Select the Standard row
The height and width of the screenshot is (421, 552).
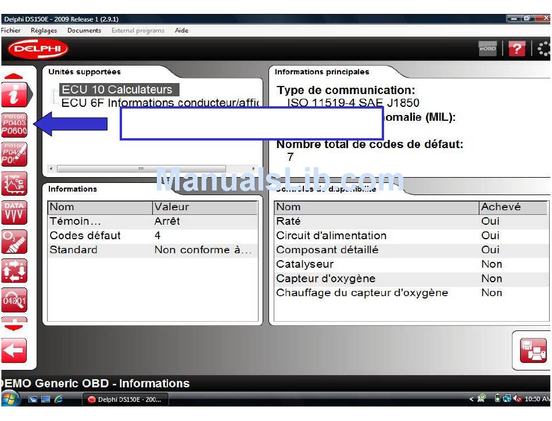[152, 250]
